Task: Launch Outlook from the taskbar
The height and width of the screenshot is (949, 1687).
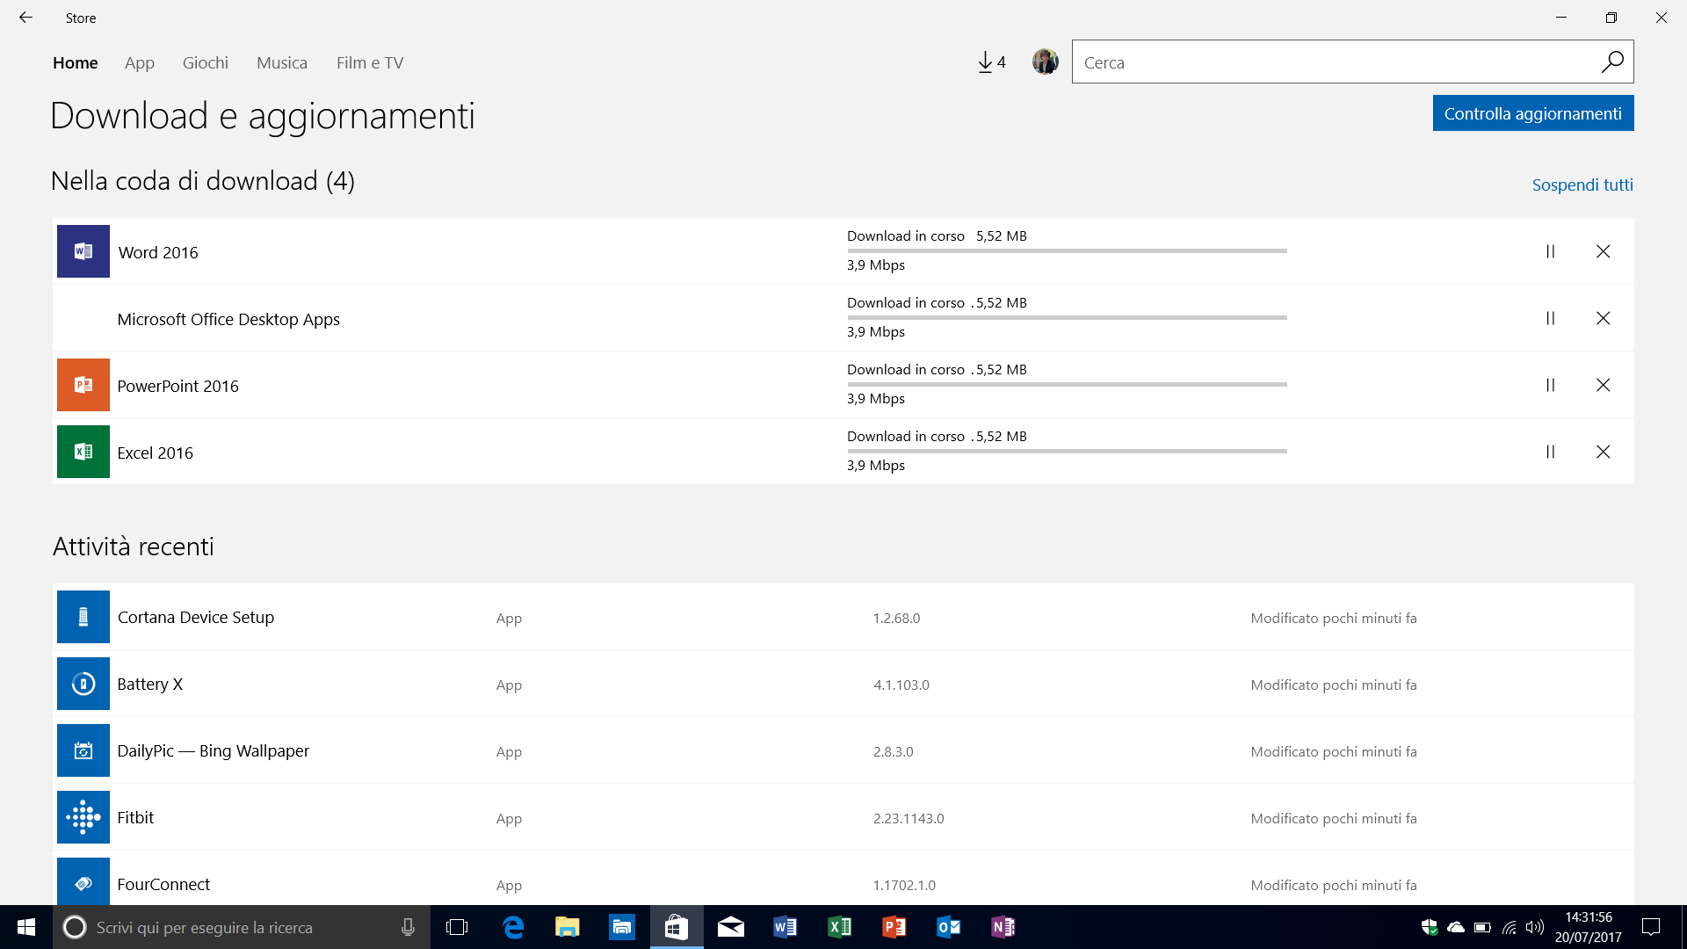Action: tap(949, 927)
